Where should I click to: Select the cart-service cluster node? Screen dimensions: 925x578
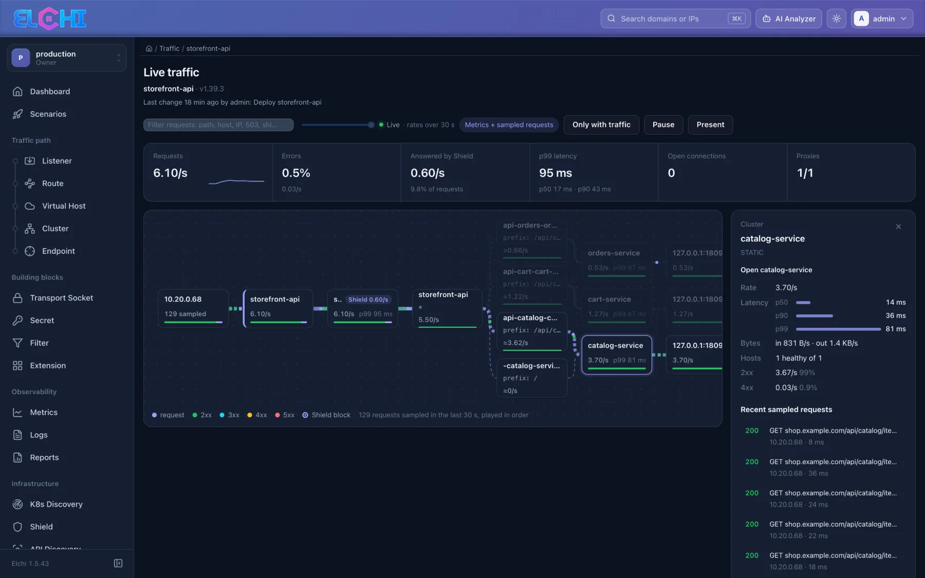pos(617,308)
